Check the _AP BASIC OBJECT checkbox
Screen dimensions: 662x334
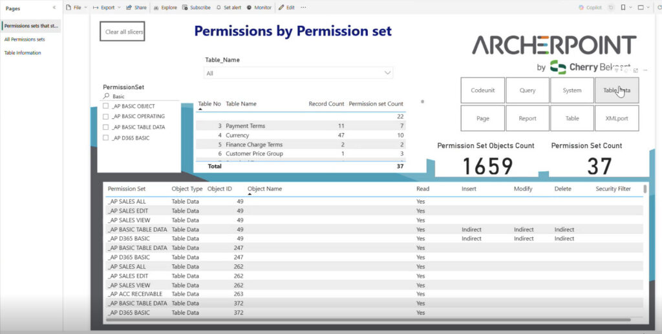106,106
